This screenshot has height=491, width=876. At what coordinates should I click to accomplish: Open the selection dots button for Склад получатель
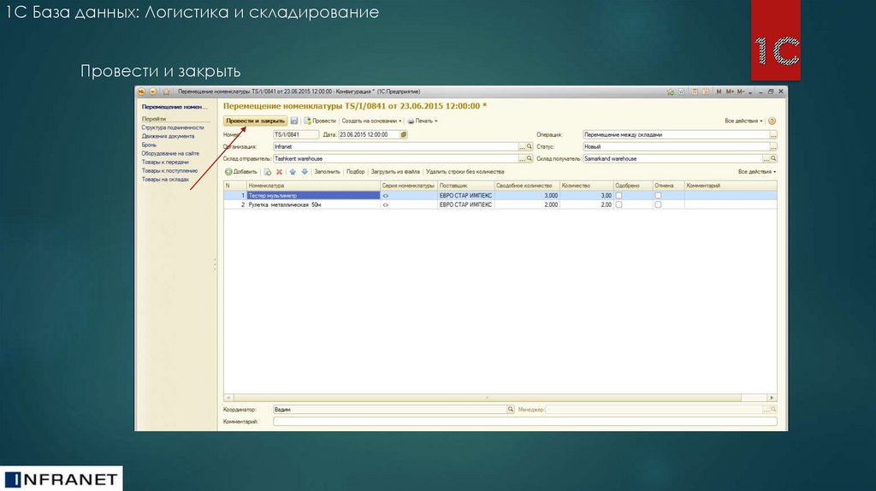766,158
